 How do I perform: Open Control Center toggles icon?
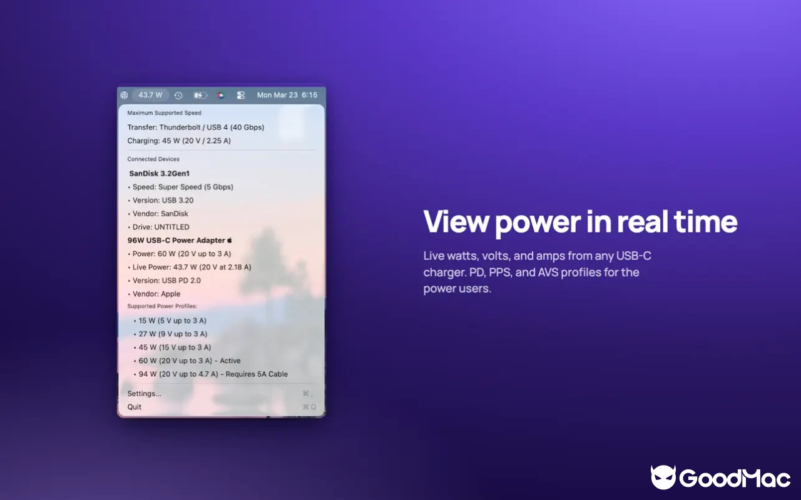point(240,95)
